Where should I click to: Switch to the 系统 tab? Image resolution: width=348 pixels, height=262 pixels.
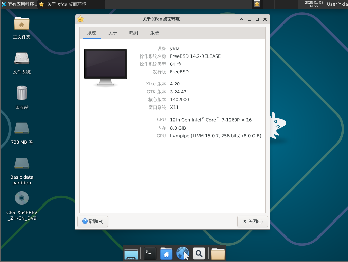coord(92,33)
